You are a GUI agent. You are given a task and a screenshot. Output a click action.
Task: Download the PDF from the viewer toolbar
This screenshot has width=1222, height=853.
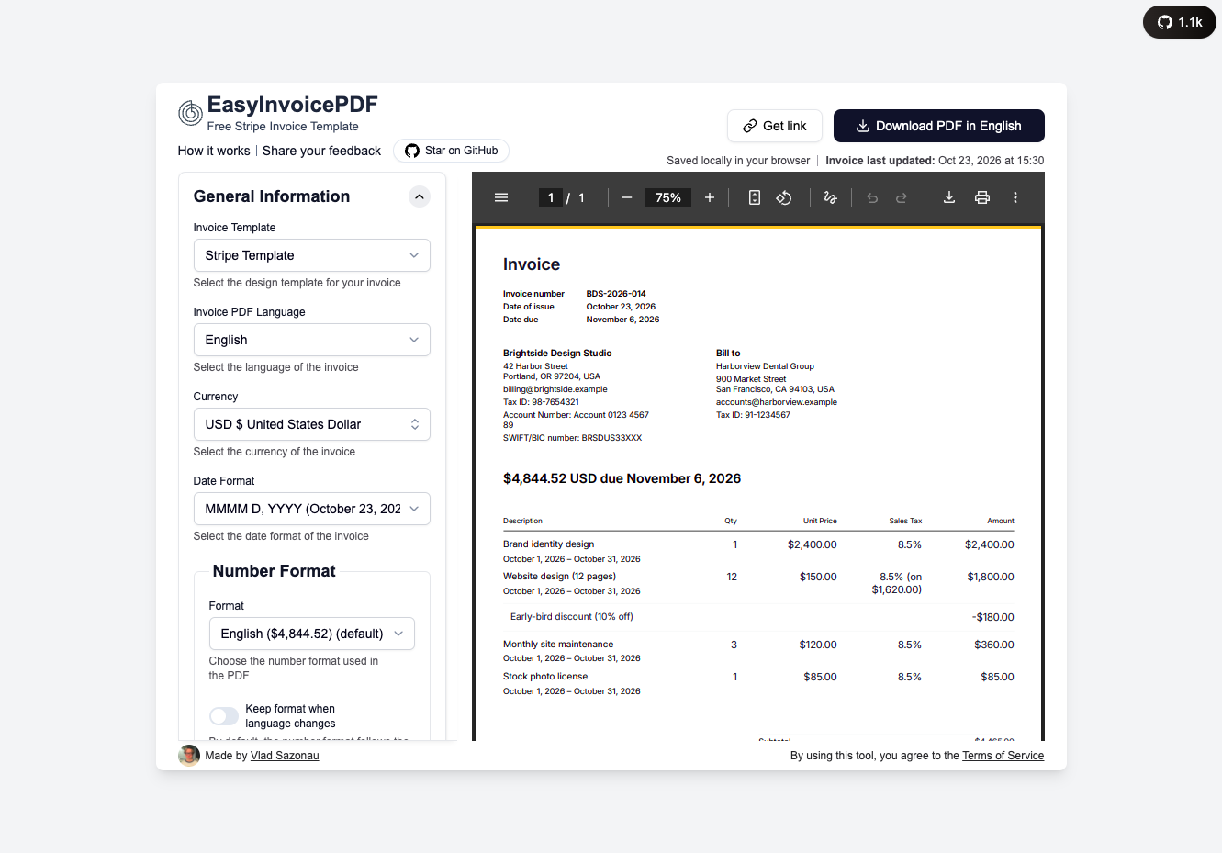tap(949, 197)
